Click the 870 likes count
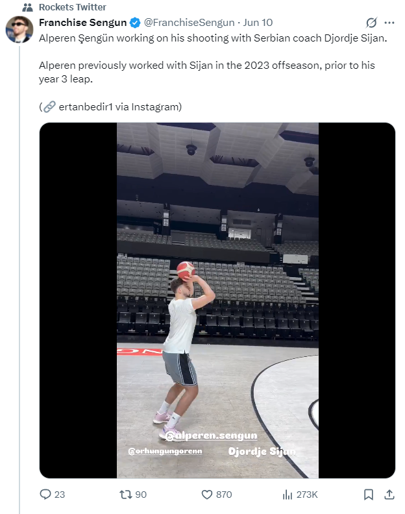Image resolution: width=405 pixels, height=514 pixels. pyautogui.click(x=224, y=495)
